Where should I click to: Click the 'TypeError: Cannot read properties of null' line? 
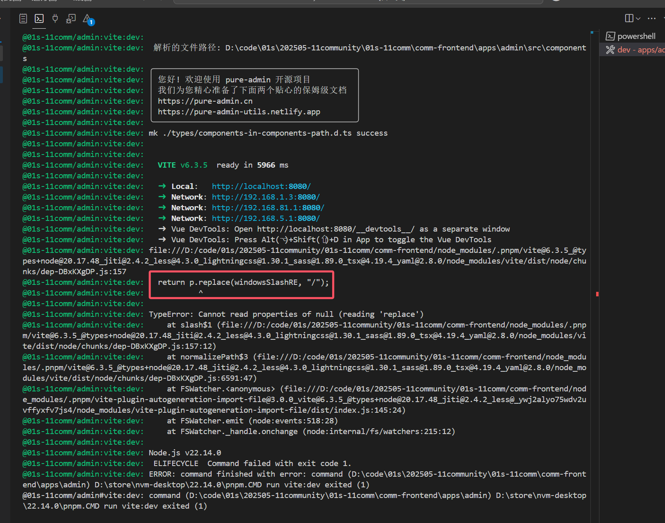[286, 314]
